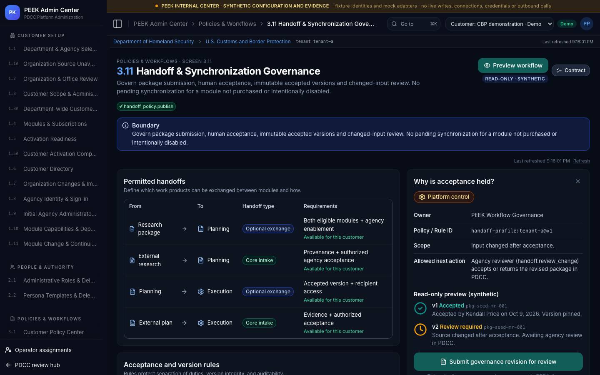
Task: Click the PEEK Admin Center breadcrumb
Action: pos(160,24)
